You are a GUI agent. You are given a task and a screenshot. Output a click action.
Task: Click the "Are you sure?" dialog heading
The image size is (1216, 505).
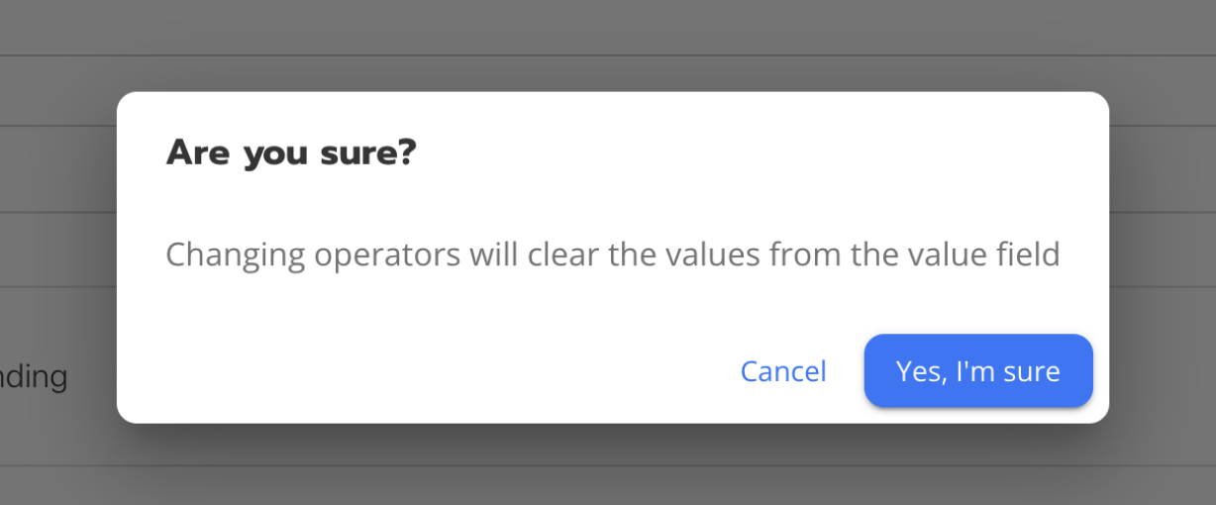point(291,153)
